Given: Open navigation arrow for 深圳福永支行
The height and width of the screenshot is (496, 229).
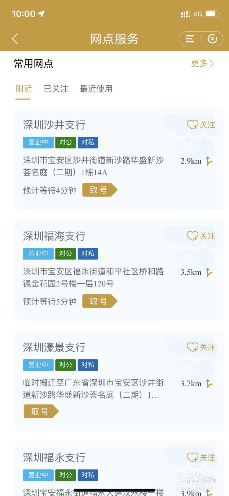Looking at the screenshot, I should coord(209,492).
